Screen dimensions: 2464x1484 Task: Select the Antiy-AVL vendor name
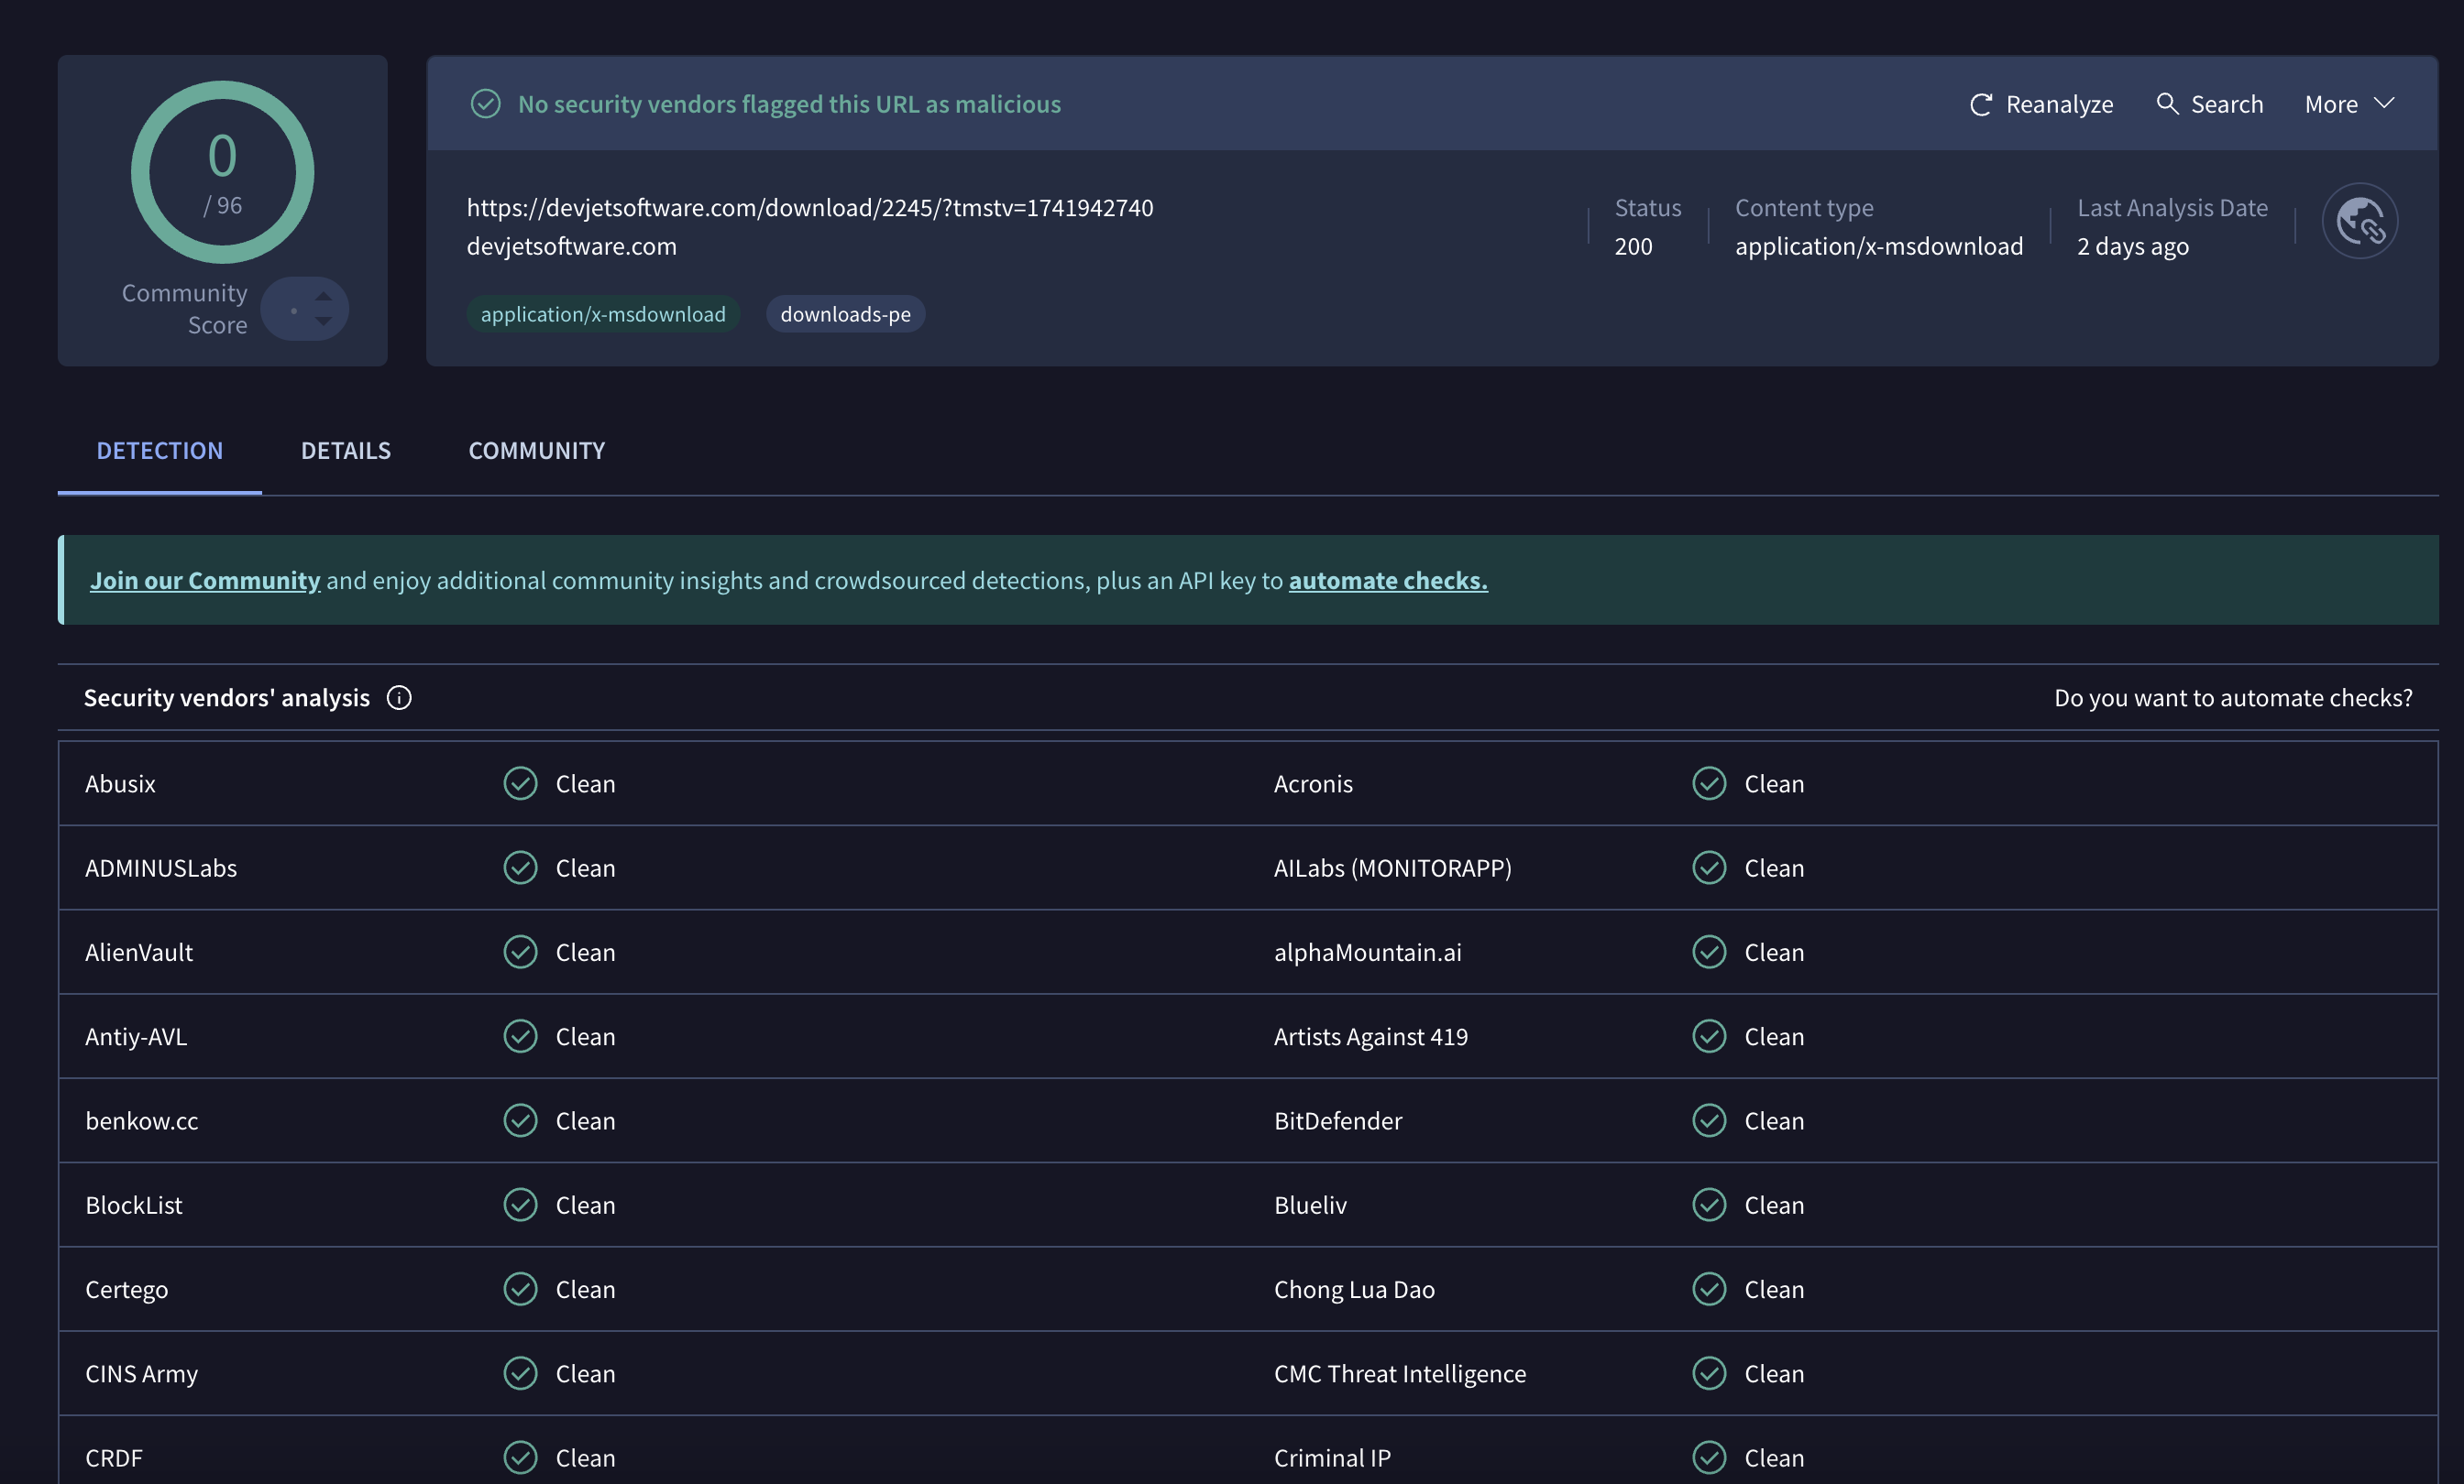click(136, 1036)
